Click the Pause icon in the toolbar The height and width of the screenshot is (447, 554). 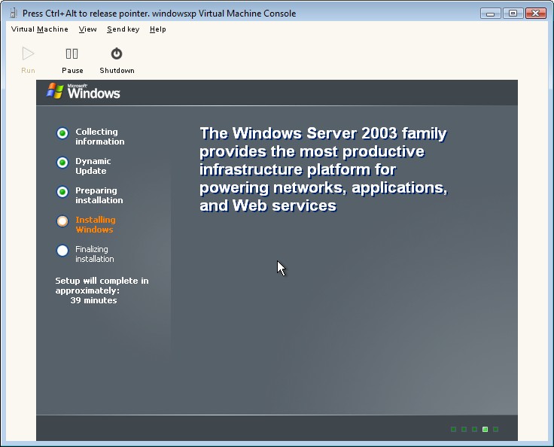pos(72,53)
